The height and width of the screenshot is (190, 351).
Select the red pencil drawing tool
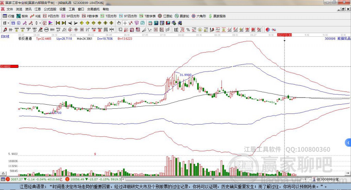tap(5, 29)
